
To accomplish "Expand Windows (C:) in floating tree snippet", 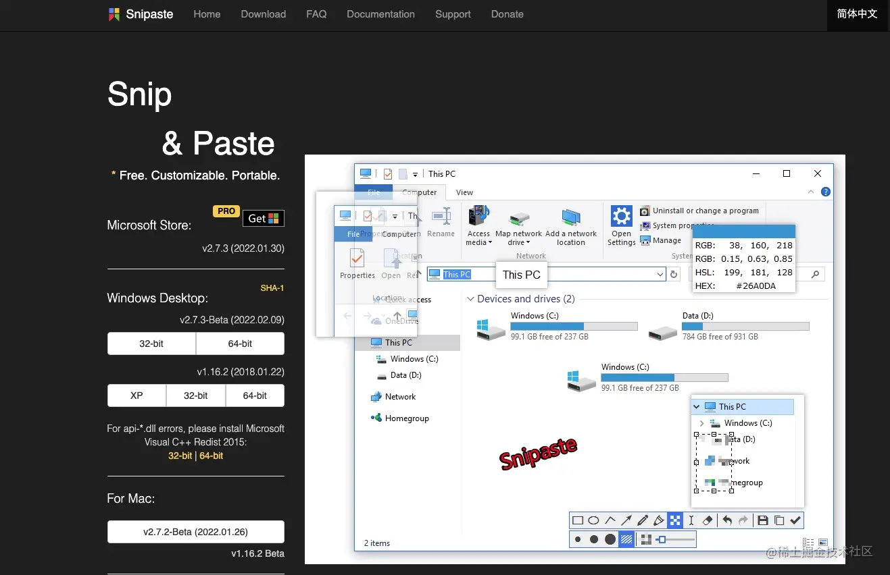I will [x=702, y=423].
